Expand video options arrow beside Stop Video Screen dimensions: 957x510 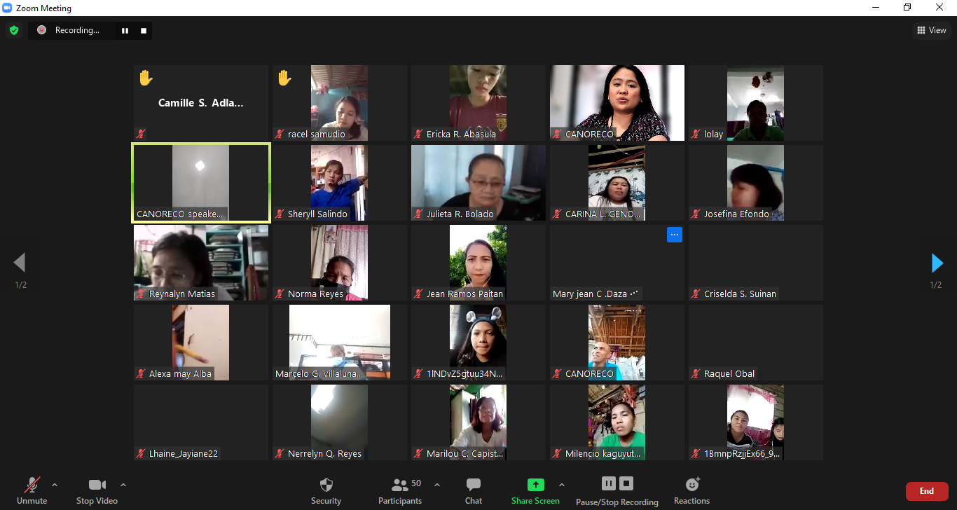click(123, 484)
